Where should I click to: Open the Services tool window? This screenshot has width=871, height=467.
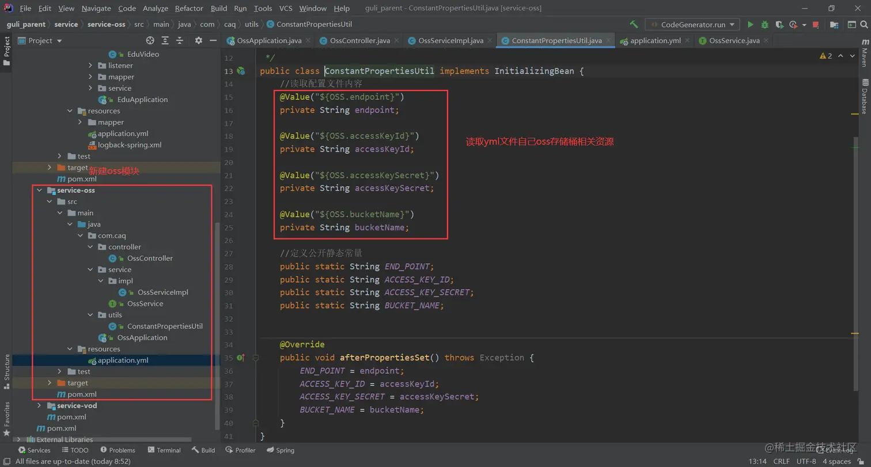pyautogui.click(x=34, y=450)
